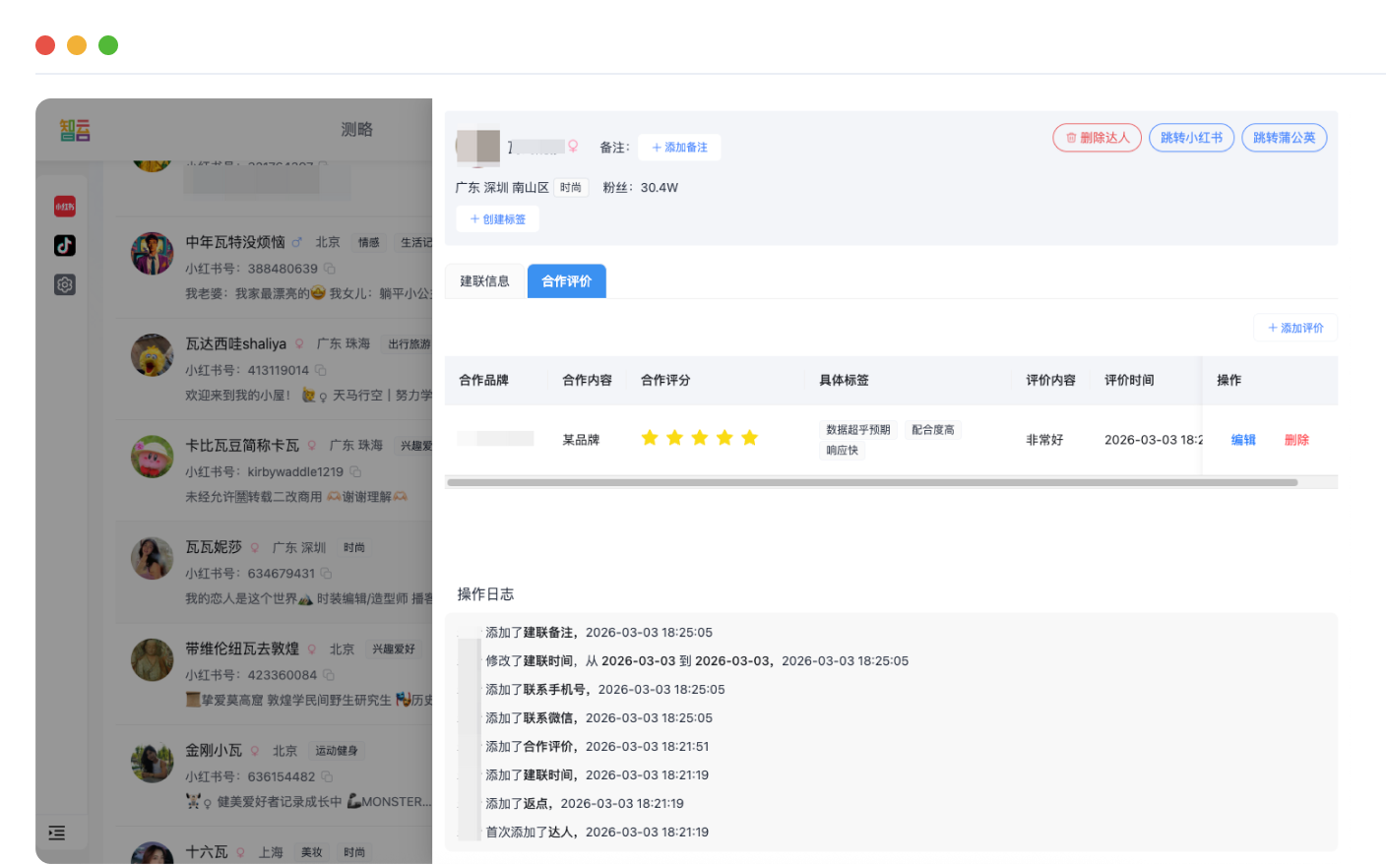Image resolution: width=1386 pixels, height=865 pixels.
Task: Click the 编辑 link in the operations column
Action: [1243, 440]
